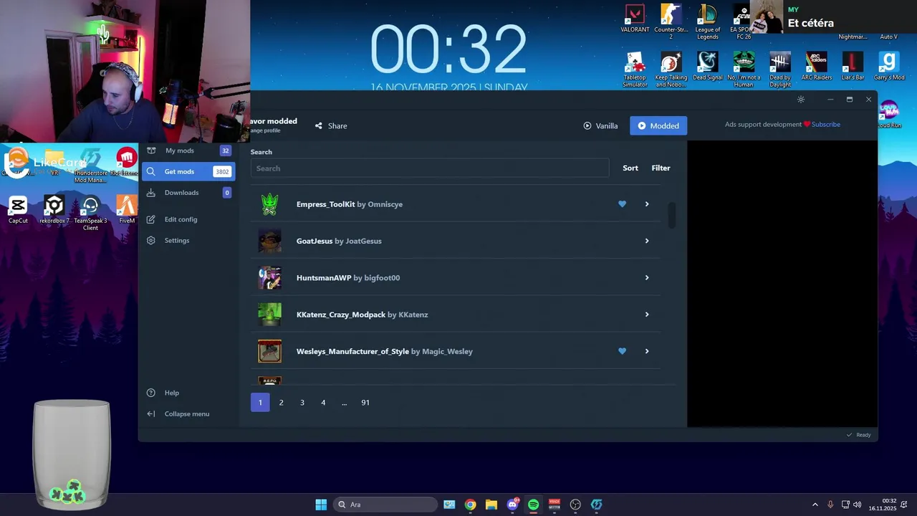Open Google Chrome from the taskbar
The width and height of the screenshot is (917, 516).
click(x=470, y=505)
